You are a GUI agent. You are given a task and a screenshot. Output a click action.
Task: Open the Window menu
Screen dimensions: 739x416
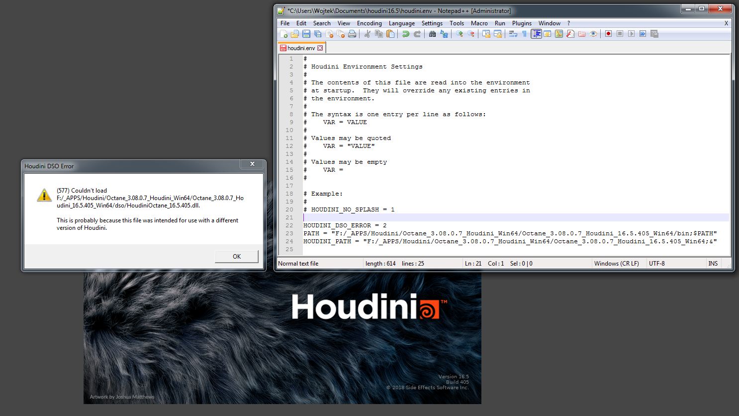tap(550, 23)
